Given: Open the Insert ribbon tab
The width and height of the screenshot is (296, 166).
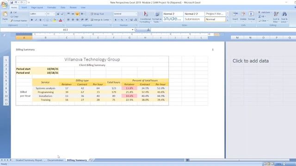Looking at the screenshot, I should point(24,7).
